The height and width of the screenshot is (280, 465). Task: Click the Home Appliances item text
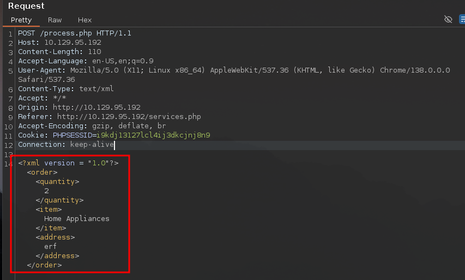(x=76, y=218)
